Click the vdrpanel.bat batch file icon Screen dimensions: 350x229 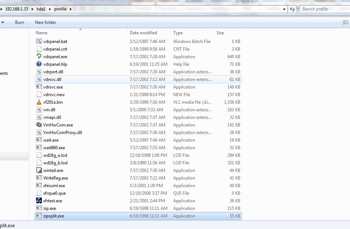pos(39,42)
